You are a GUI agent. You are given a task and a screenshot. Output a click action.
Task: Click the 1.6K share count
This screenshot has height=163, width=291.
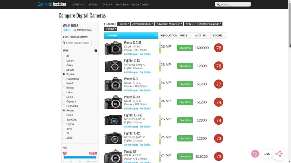(267, 154)
